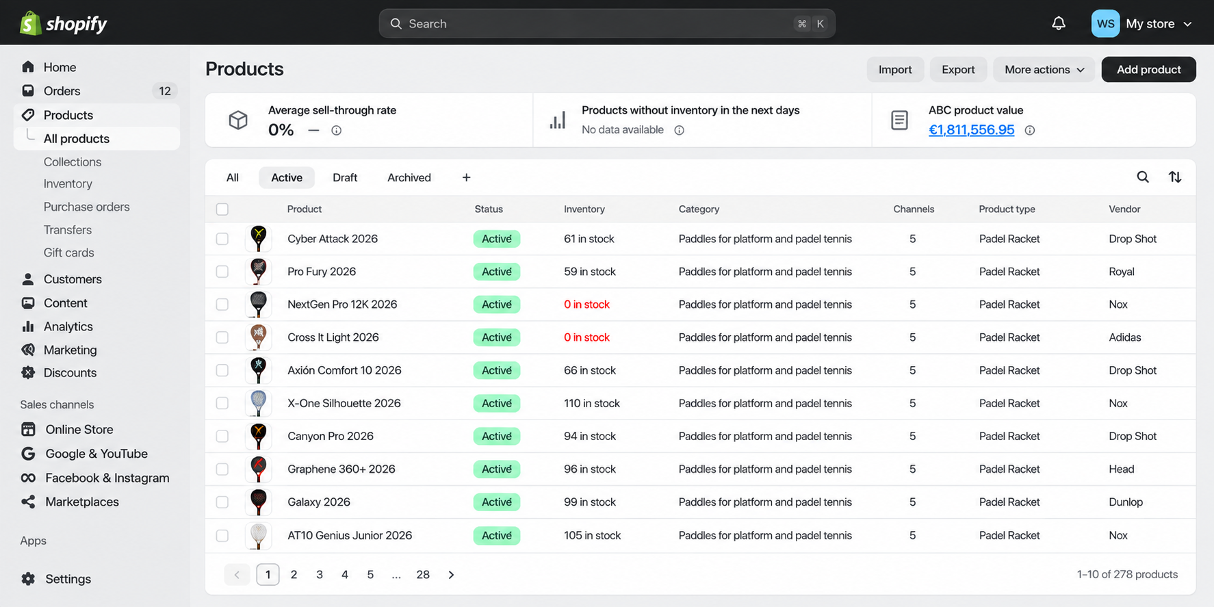Image resolution: width=1214 pixels, height=607 pixels.
Task: Select Galaxy 2026 checkbox
Action: coord(222,502)
